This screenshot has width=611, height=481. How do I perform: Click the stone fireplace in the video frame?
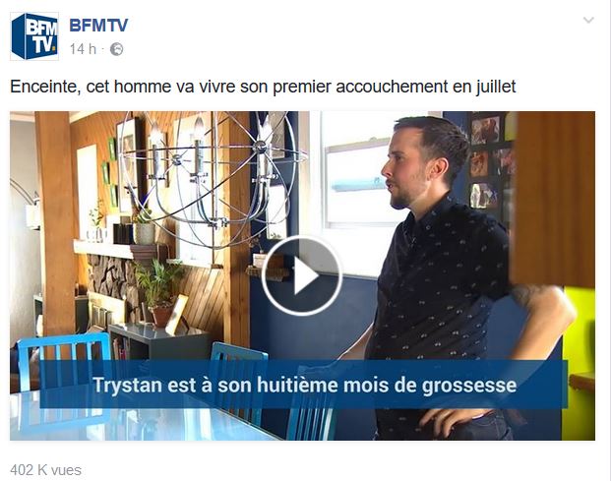(113, 282)
